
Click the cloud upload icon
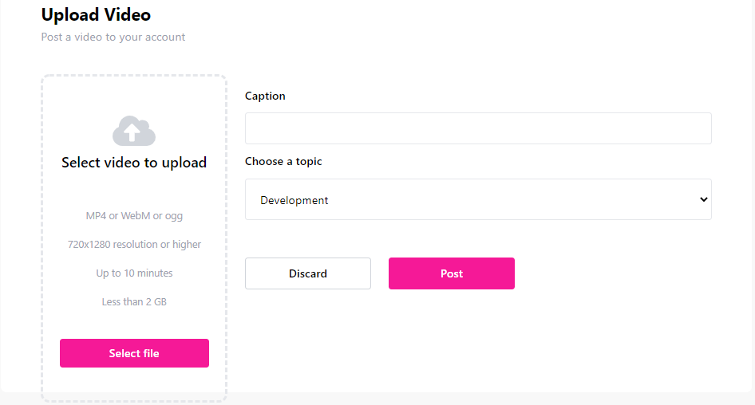pyautogui.click(x=134, y=131)
